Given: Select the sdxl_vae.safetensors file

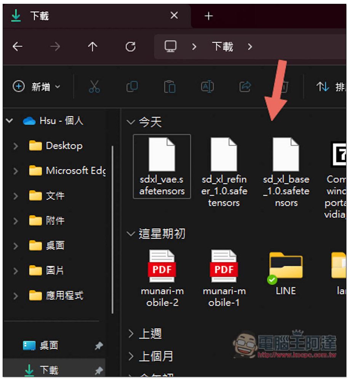Looking at the screenshot, I should tap(162, 166).
